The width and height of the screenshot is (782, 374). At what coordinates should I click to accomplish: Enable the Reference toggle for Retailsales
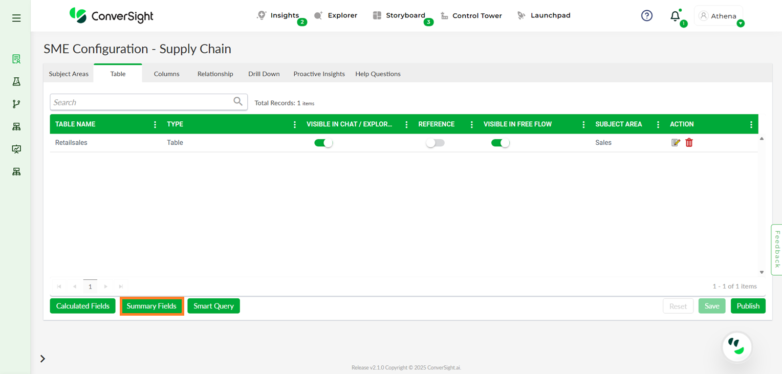click(435, 143)
